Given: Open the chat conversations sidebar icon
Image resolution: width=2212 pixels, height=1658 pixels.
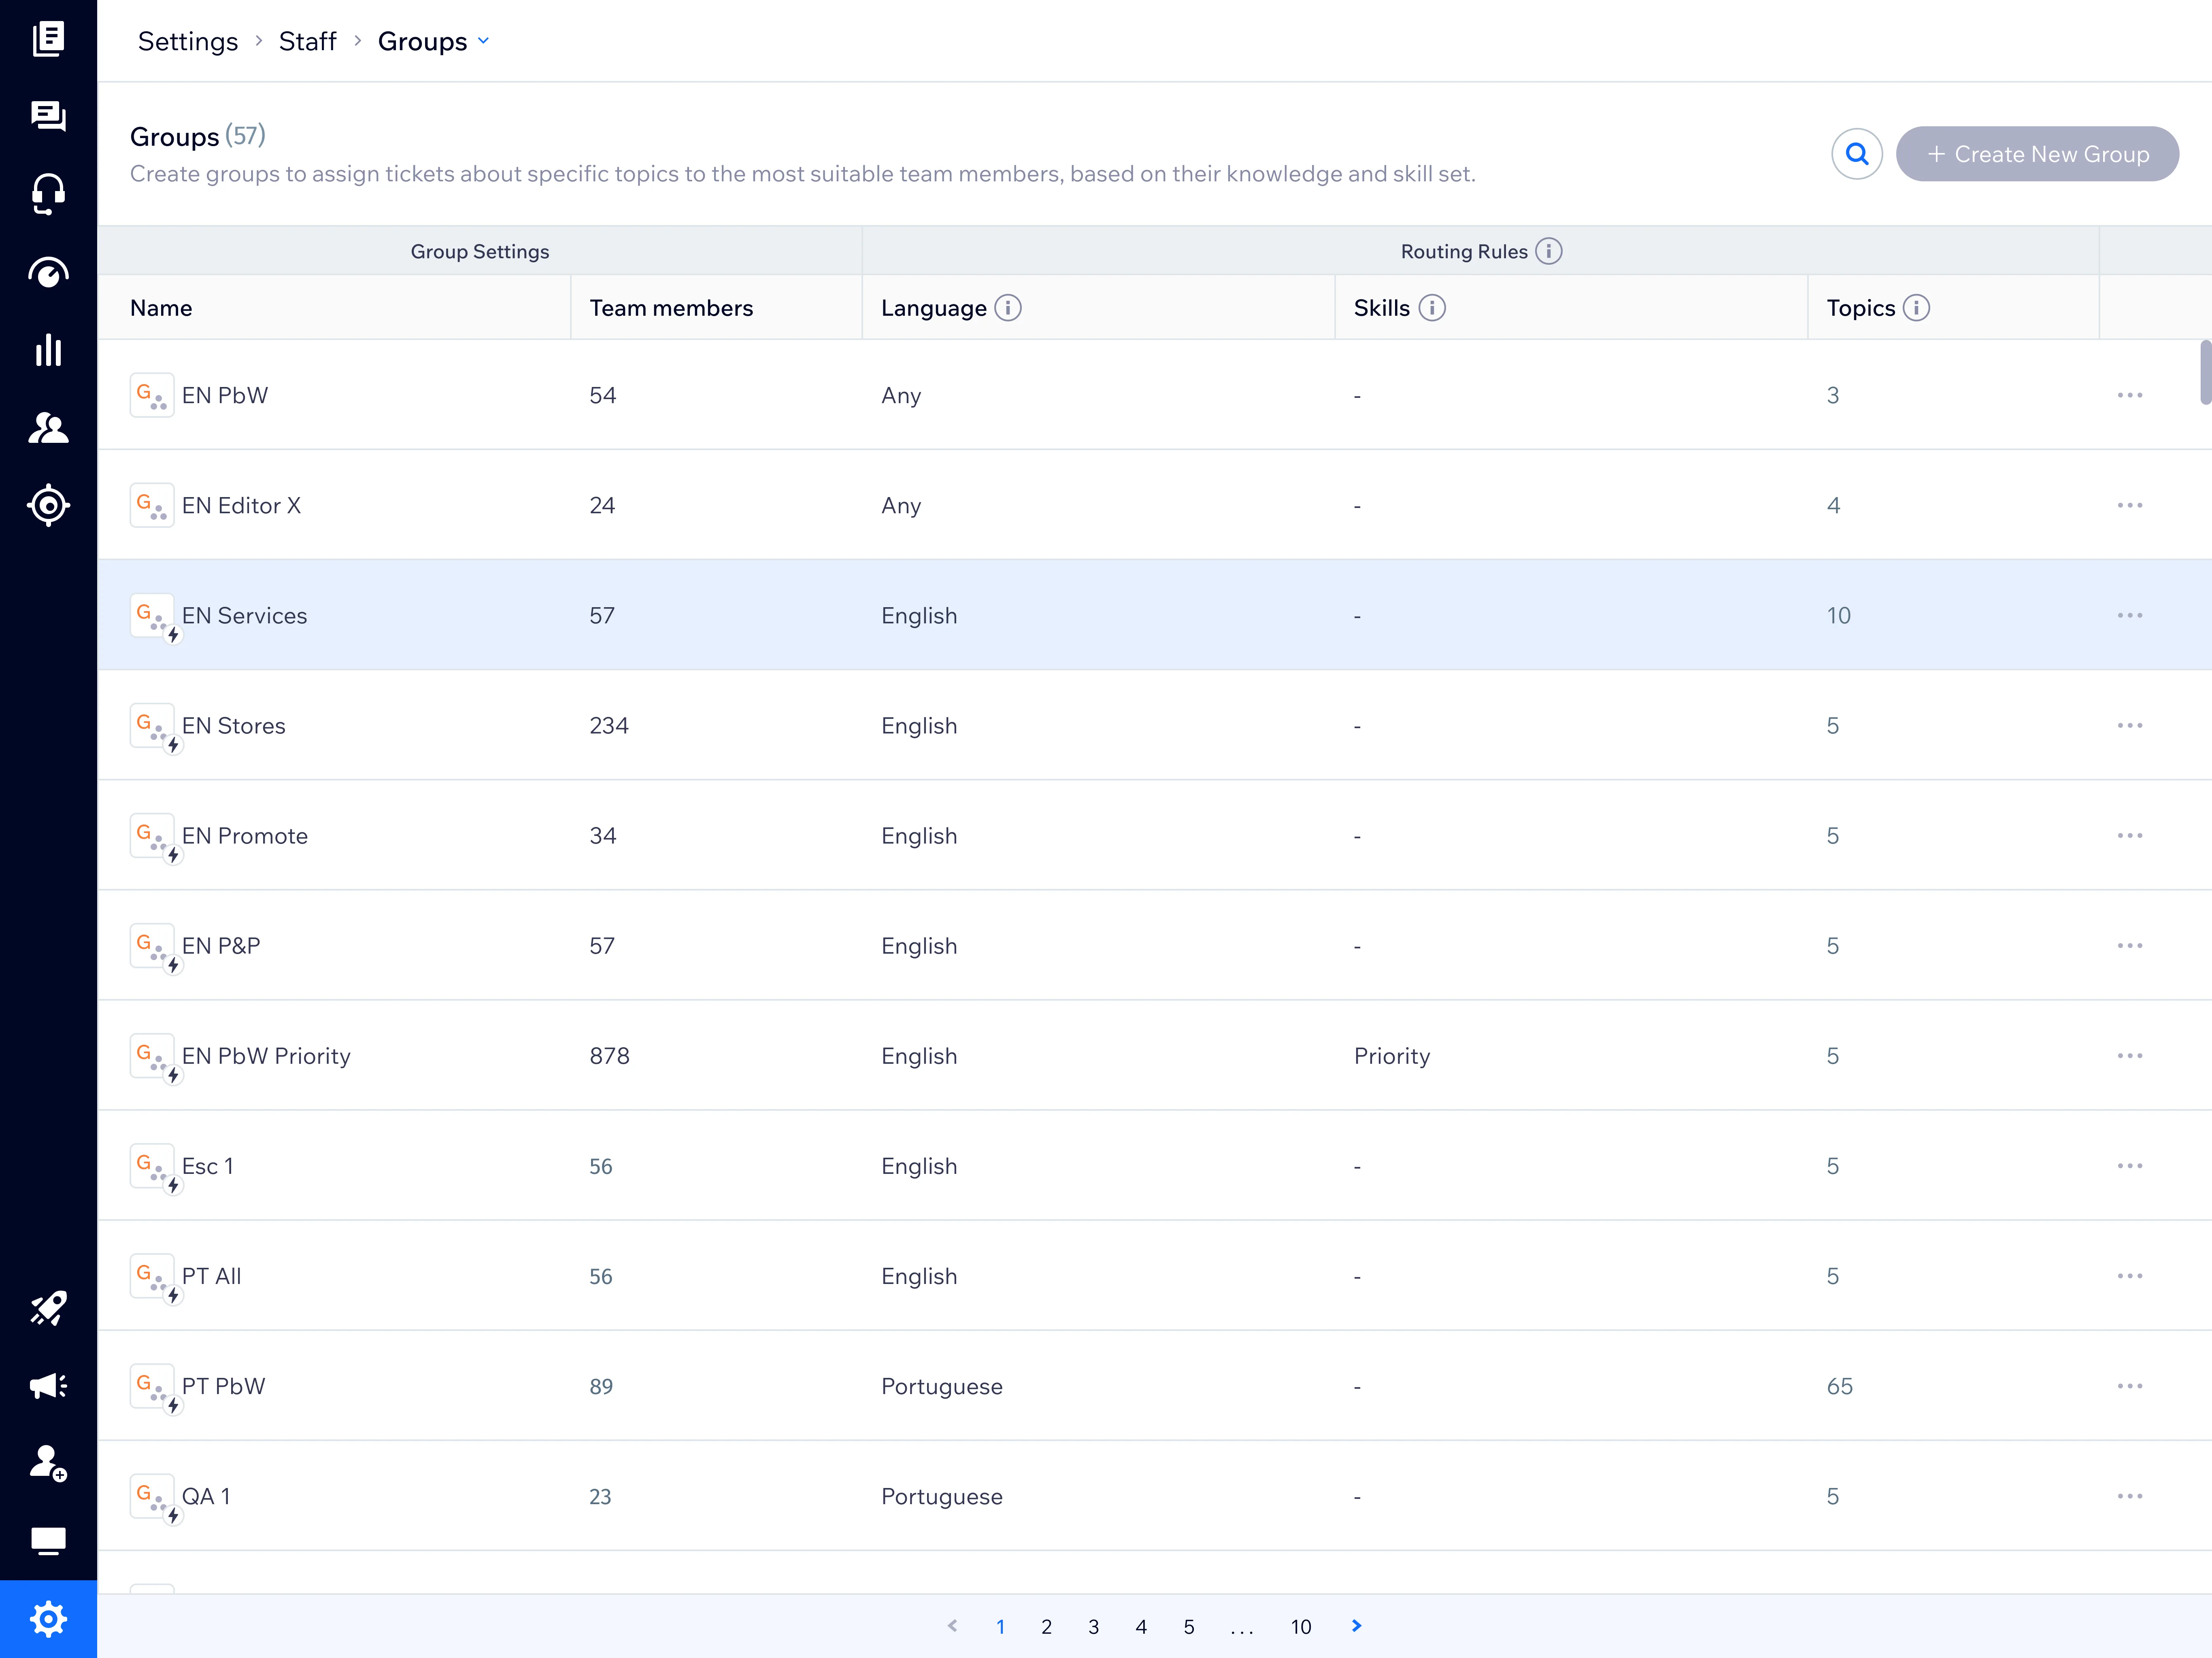Looking at the screenshot, I should [x=48, y=116].
